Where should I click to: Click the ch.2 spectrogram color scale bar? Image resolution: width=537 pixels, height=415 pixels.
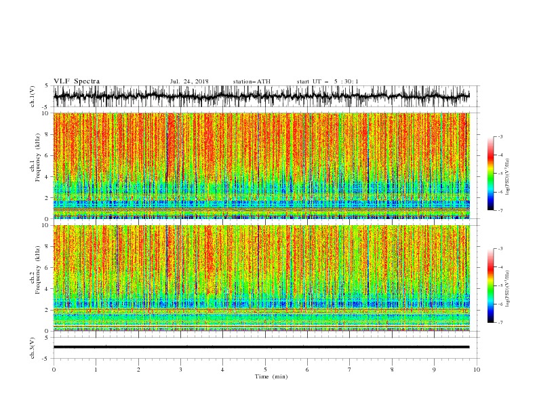coord(490,285)
